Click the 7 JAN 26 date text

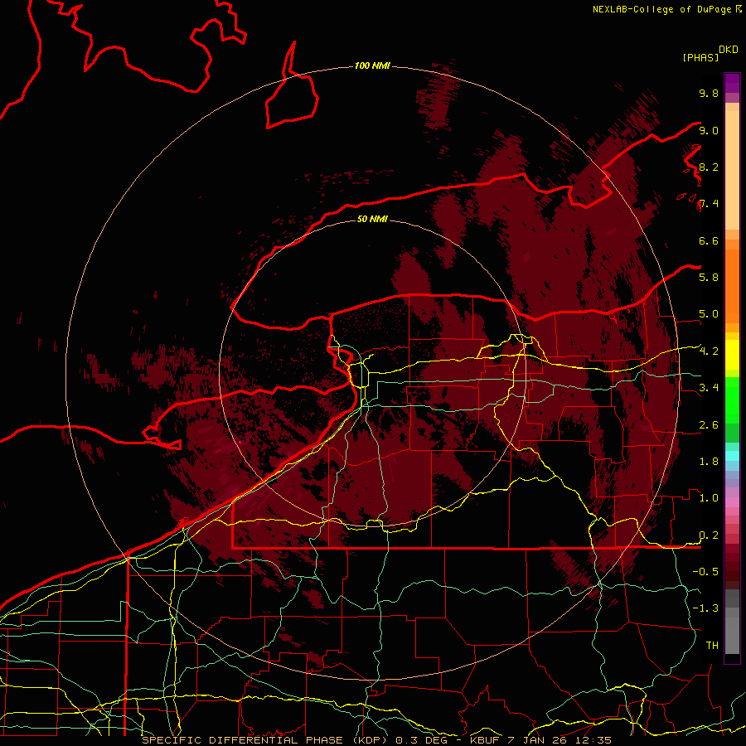click(538, 740)
